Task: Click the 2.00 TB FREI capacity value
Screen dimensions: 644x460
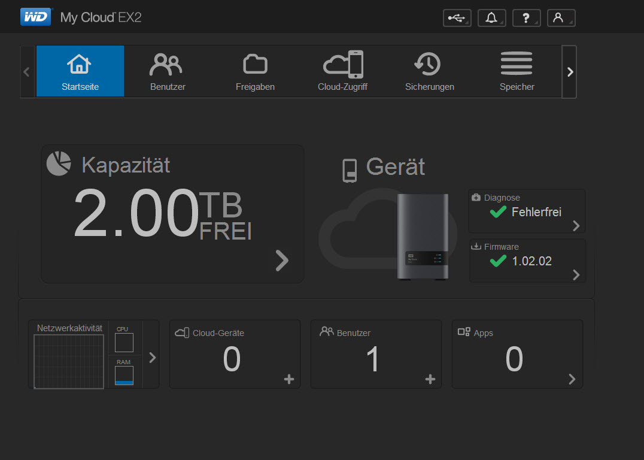Action: [x=163, y=213]
